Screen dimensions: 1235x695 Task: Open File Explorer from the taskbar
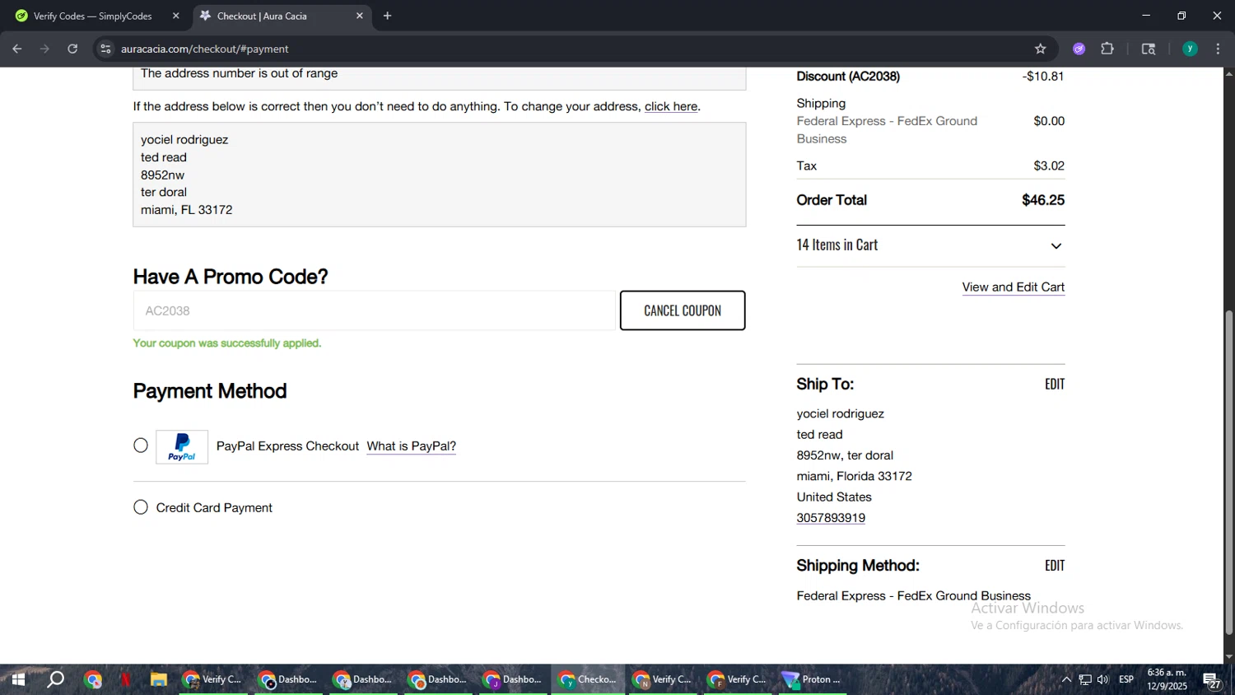(158, 679)
